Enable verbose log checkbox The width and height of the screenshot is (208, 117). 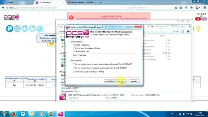coord(74,45)
